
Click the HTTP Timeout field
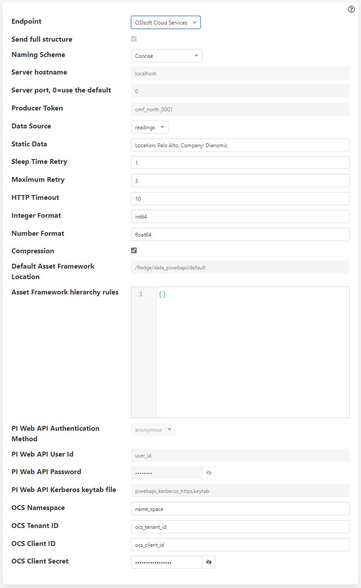(x=240, y=198)
